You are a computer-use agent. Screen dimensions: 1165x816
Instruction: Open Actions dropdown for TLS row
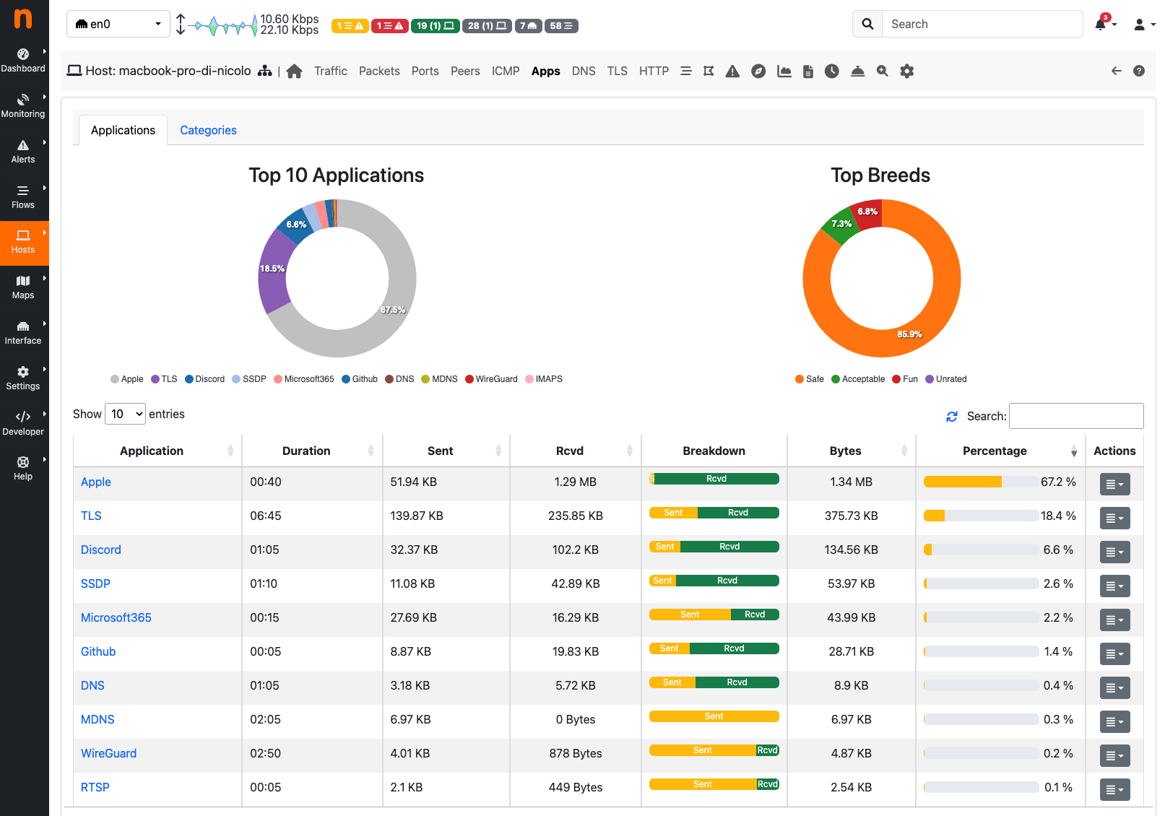tap(1114, 518)
